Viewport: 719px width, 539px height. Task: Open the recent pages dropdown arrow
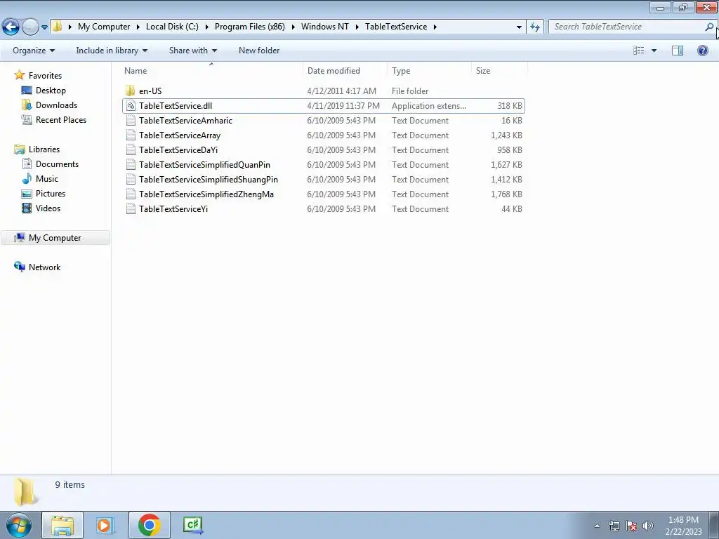click(44, 27)
